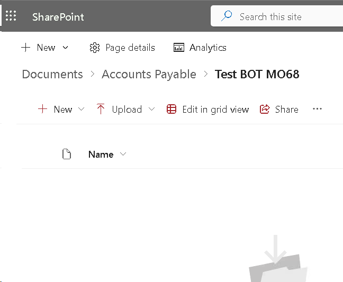Click the Share icon in command bar
The width and height of the screenshot is (343, 282).
[265, 110]
